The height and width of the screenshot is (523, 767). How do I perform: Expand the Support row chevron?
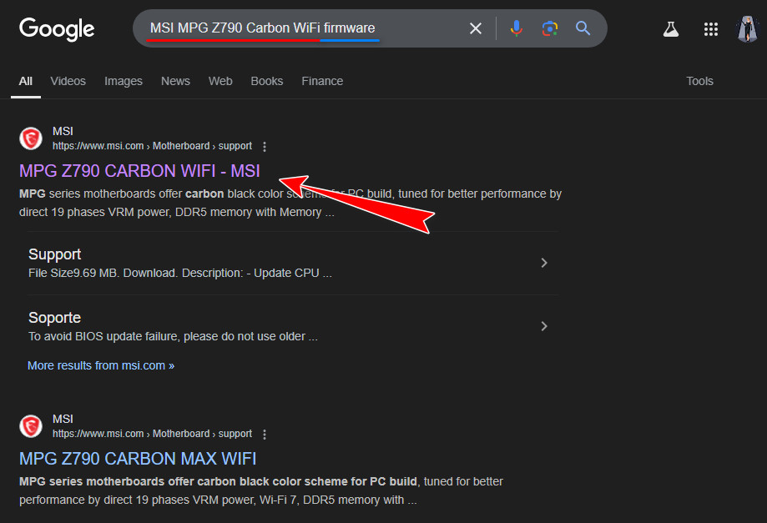click(544, 263)
